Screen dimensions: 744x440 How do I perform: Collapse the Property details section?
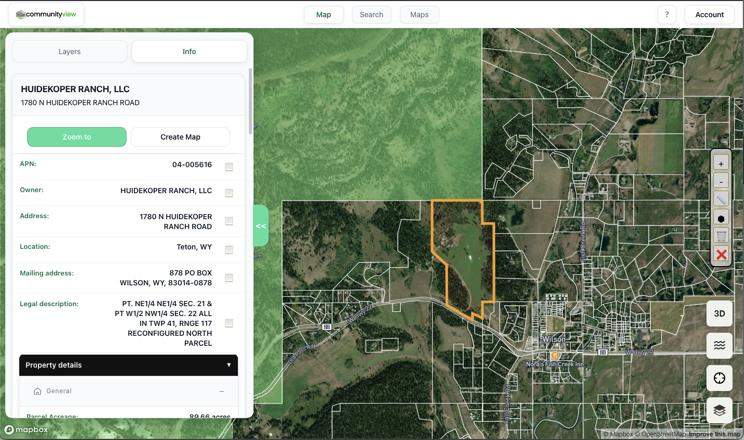pos(129,365)
